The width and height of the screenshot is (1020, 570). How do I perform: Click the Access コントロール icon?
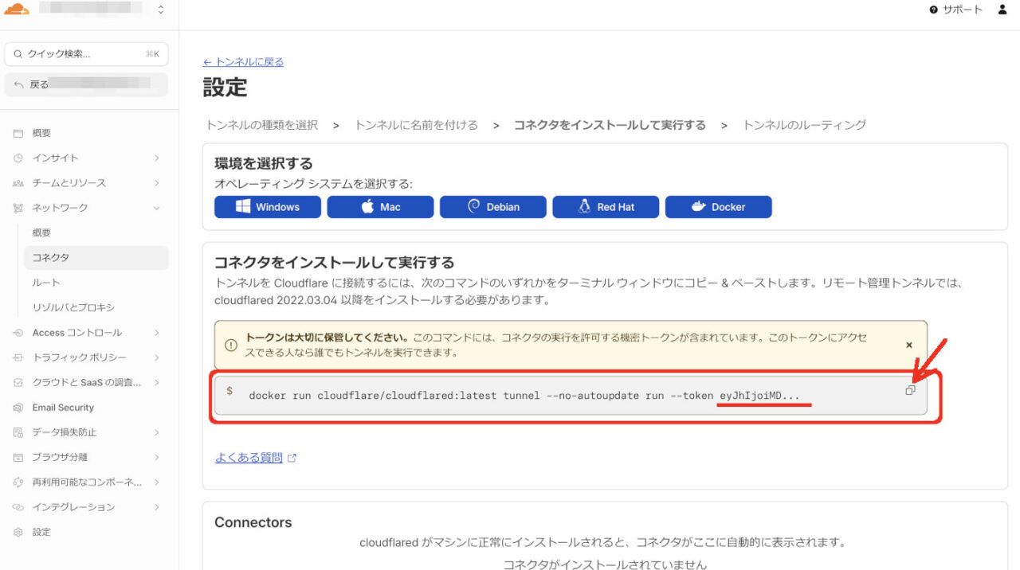point(18,333)
